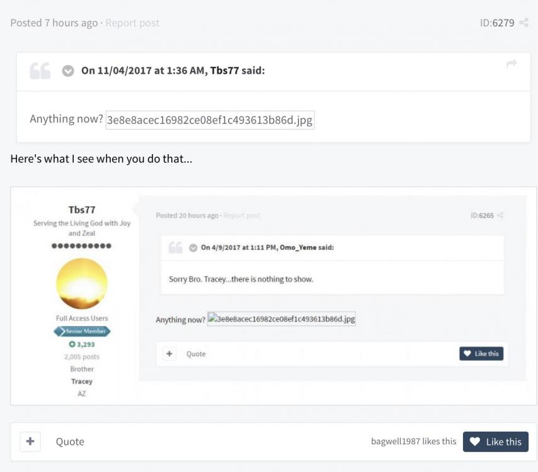Click the sun avatar image of Tbs77
This screenshot has height=472, width=538.
pos(82,283)
